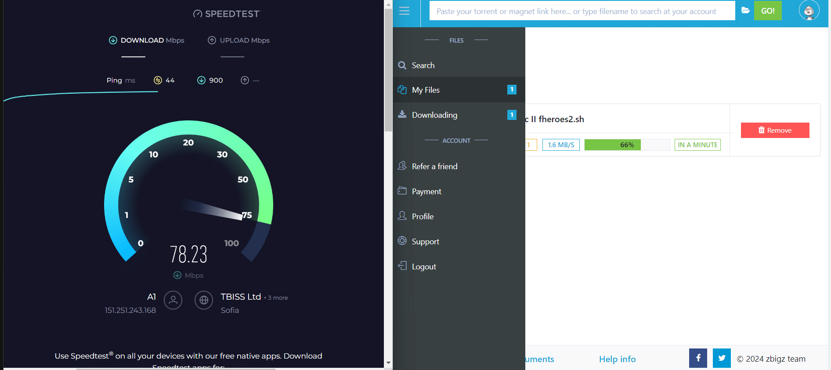This screenshot has height=370, width=831.
Task: Open the zbigz Twitter page icon
Action: point(722,358)
